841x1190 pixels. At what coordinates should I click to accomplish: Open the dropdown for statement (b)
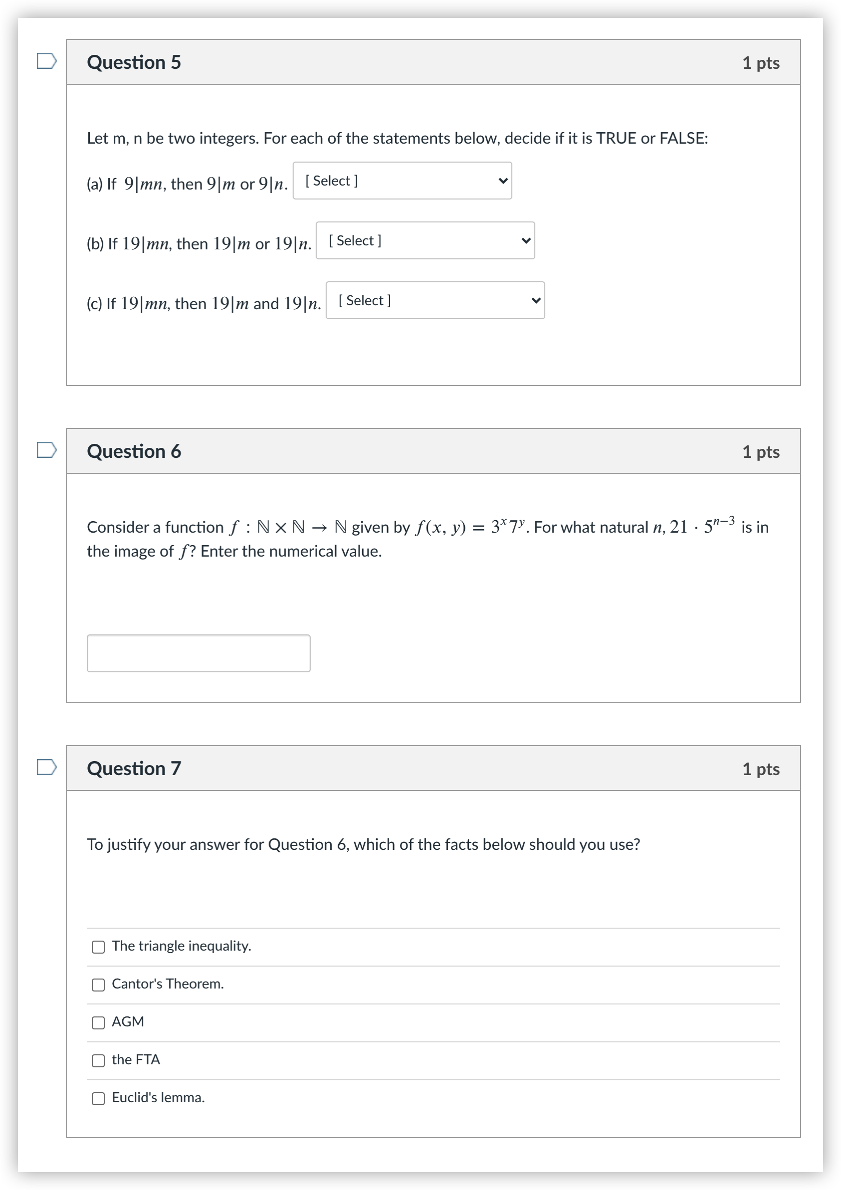click(425, 240)
